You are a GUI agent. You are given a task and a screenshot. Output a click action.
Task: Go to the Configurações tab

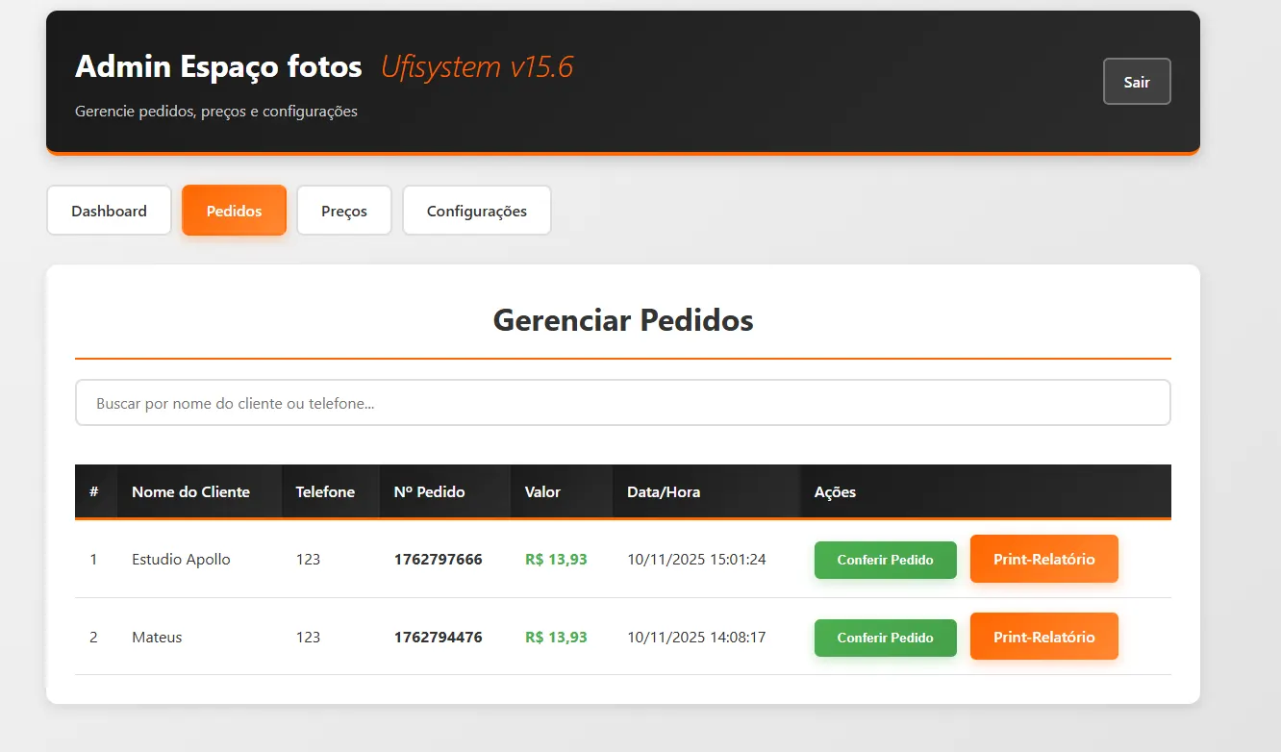coord(476,211)
